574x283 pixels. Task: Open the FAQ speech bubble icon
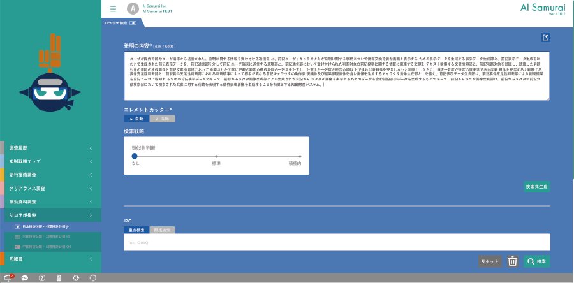pos(25,278)
